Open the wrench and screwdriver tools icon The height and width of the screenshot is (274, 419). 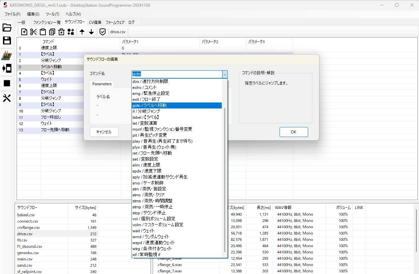pyautogui.click(x=7, y=98)
